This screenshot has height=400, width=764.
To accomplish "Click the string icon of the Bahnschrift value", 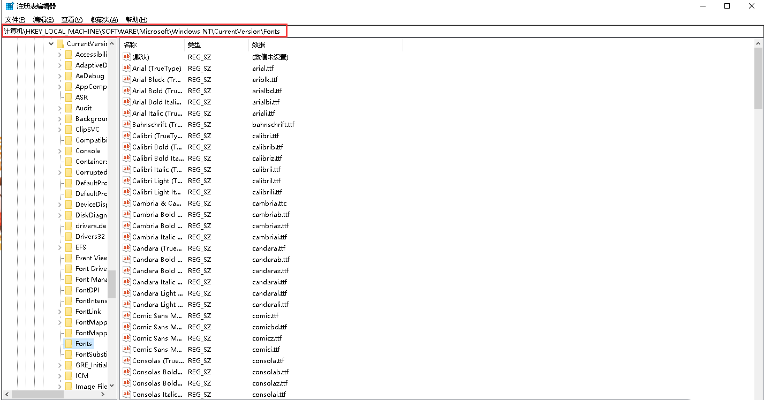I will tap(127, 124).
